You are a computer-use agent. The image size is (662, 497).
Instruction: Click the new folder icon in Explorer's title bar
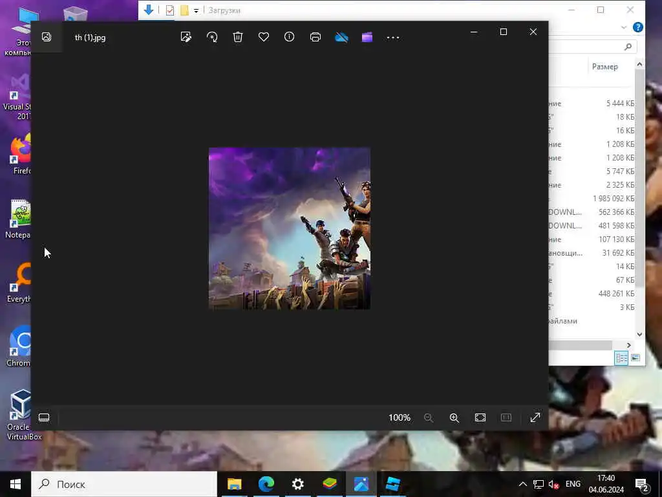[184, 10]
